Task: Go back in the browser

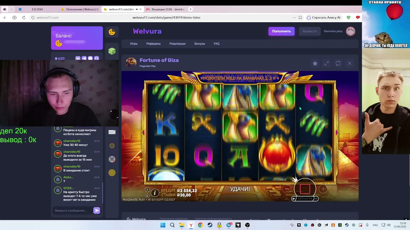Action: tap(5, 18)
